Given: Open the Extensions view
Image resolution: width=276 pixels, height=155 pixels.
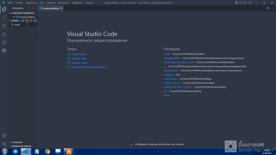Looking at the screenshot, I should point(4,42).
